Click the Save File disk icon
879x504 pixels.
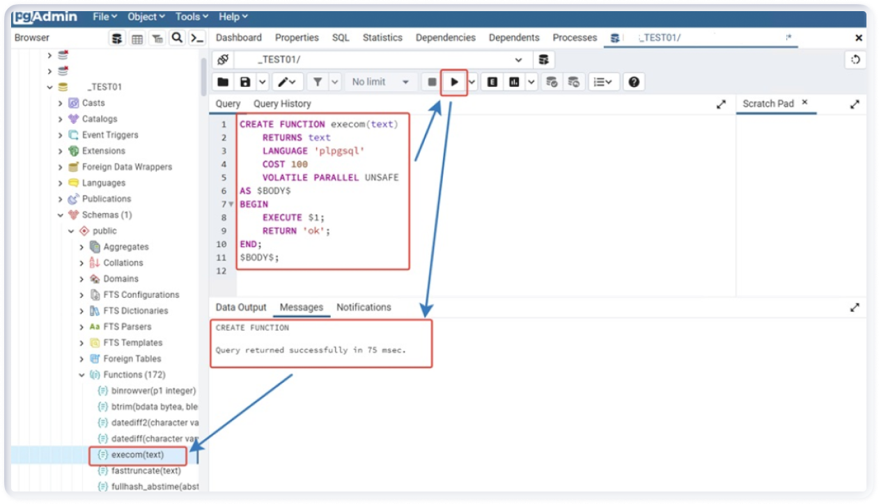tap(245, 82)
